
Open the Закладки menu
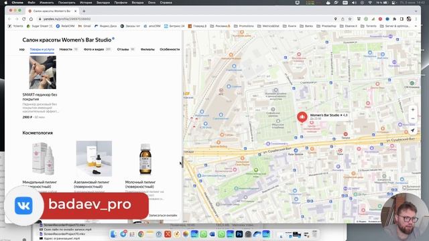coord(103,3)
